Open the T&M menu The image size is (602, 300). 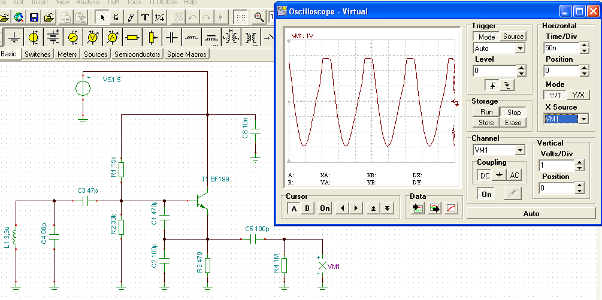point(113,2)
